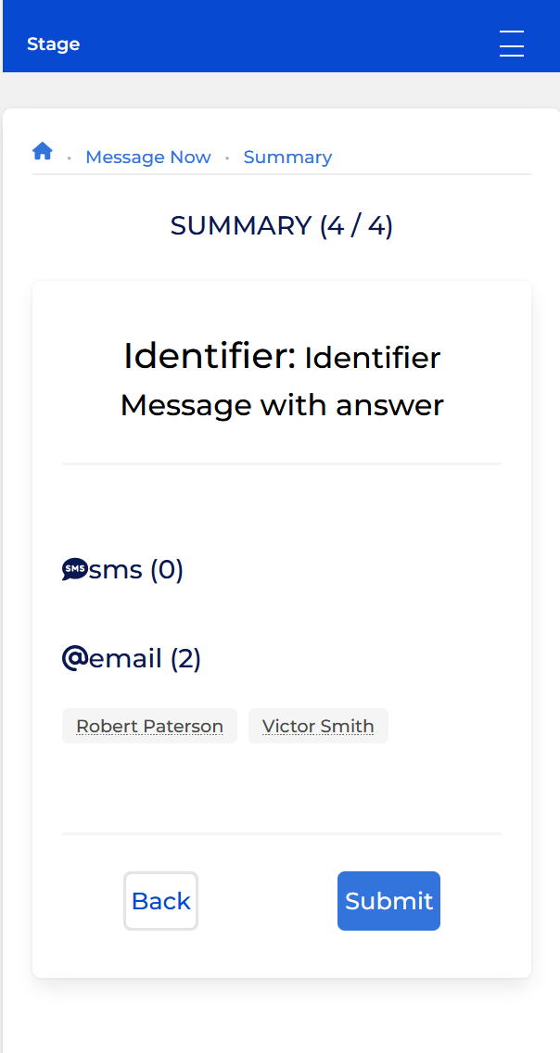Click the @ email icon
The image size is (560, 1053).
tap(74, 658)
